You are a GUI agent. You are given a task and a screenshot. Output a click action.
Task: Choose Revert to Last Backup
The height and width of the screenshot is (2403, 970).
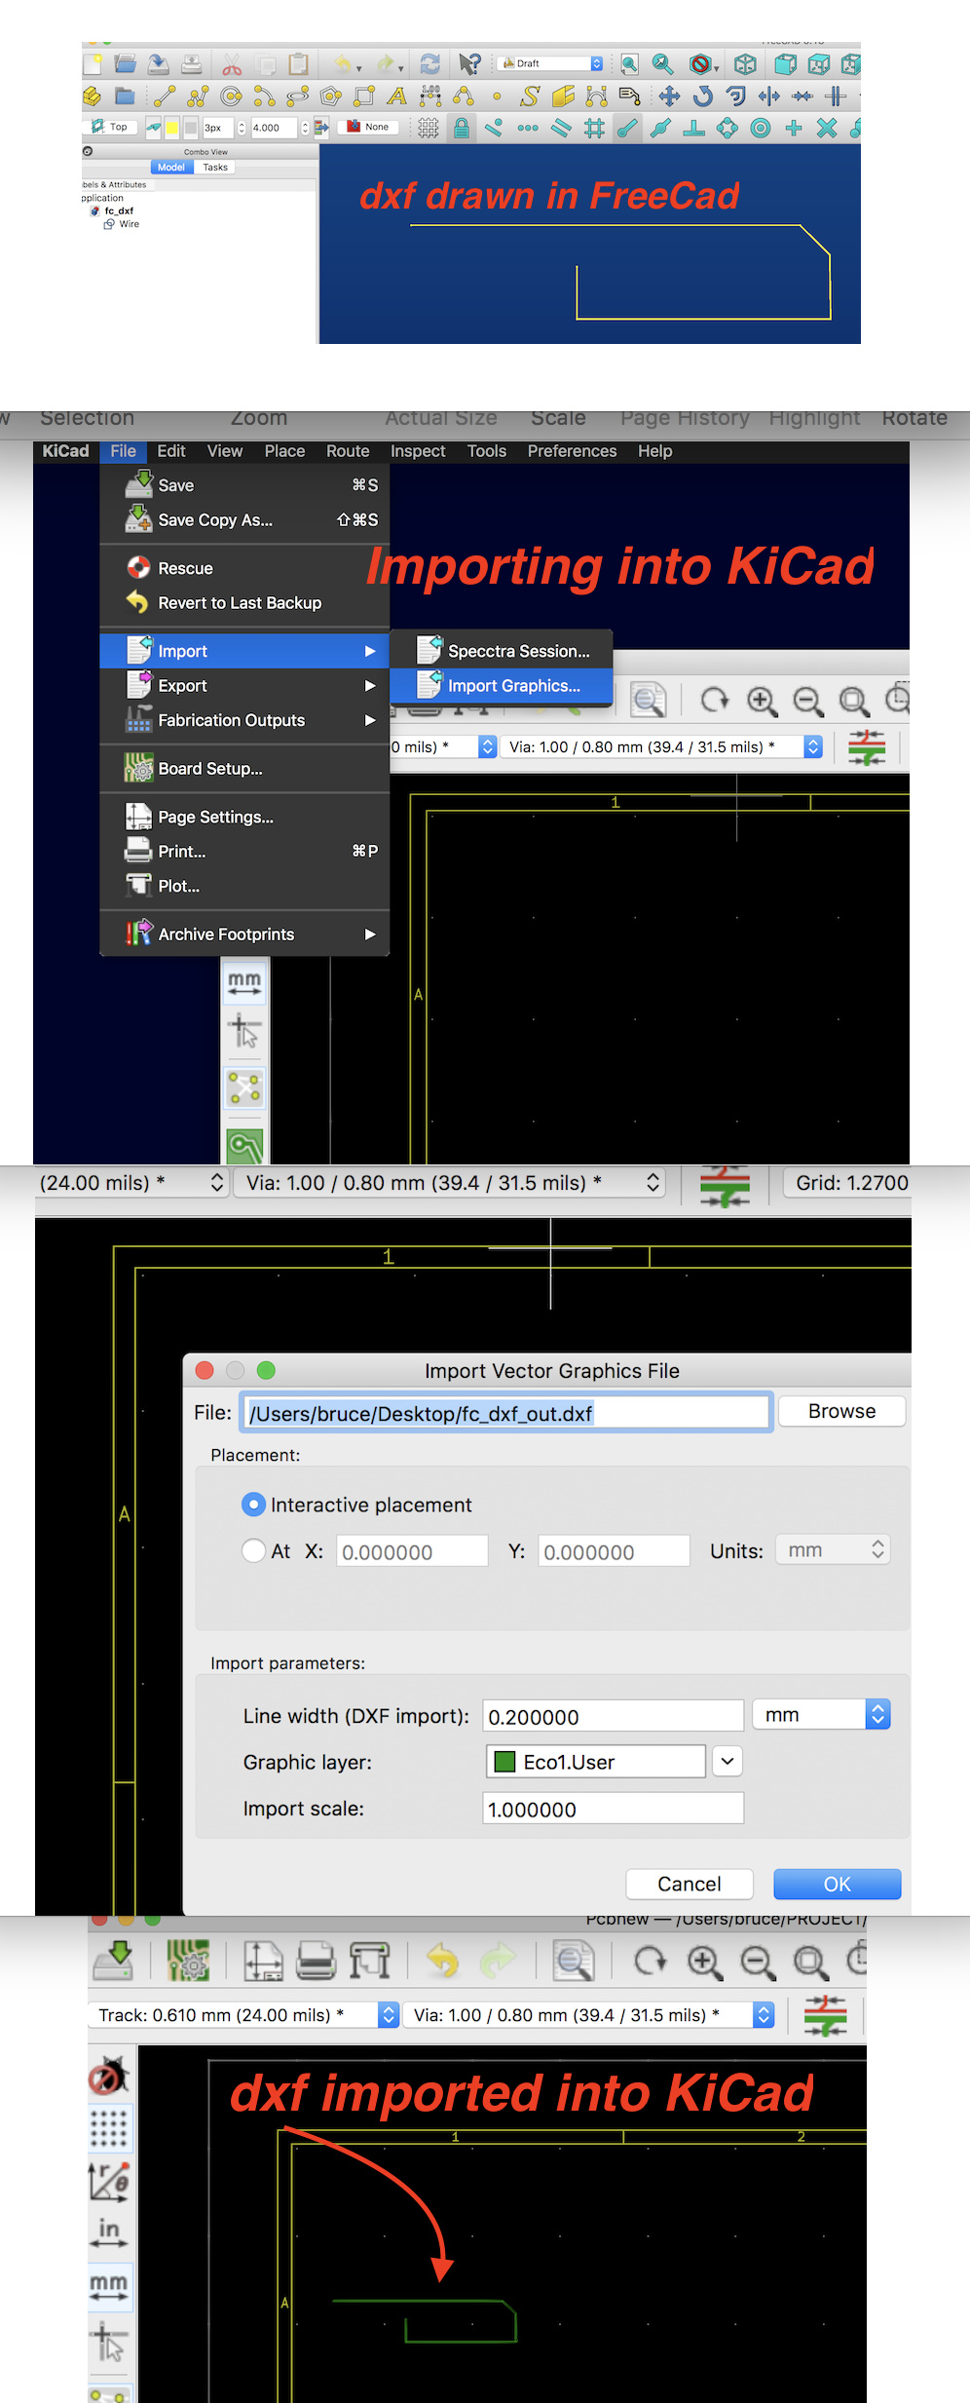pos(244,602)
